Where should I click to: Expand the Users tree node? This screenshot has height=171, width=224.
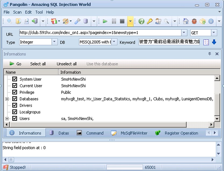pyautogui.click(x=7, y=119)
